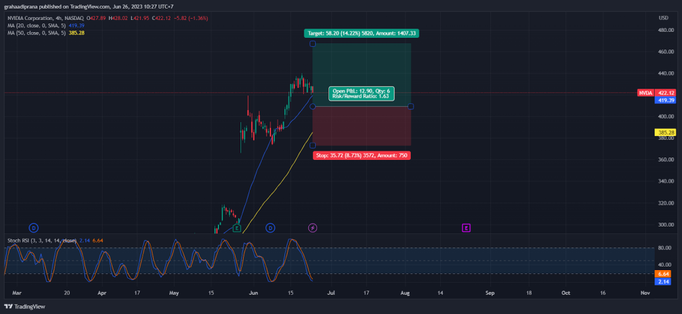
Task: Click the dividend D marker in early June
Action: (x=270, y=228)
